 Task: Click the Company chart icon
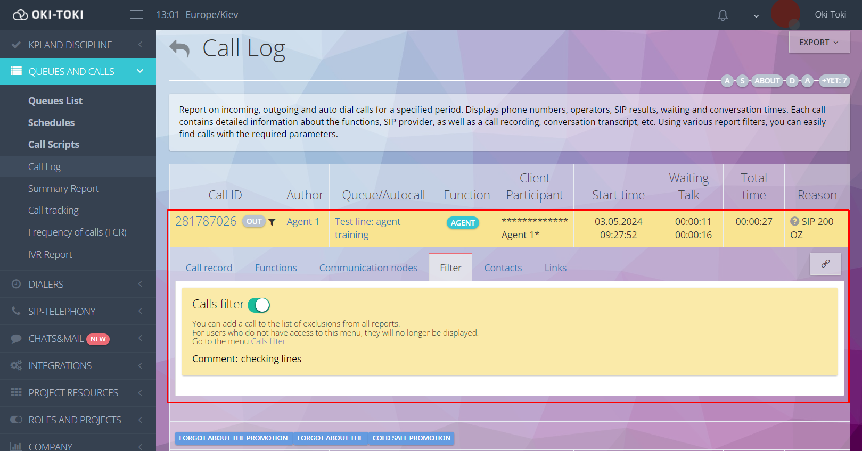(16, 446)
